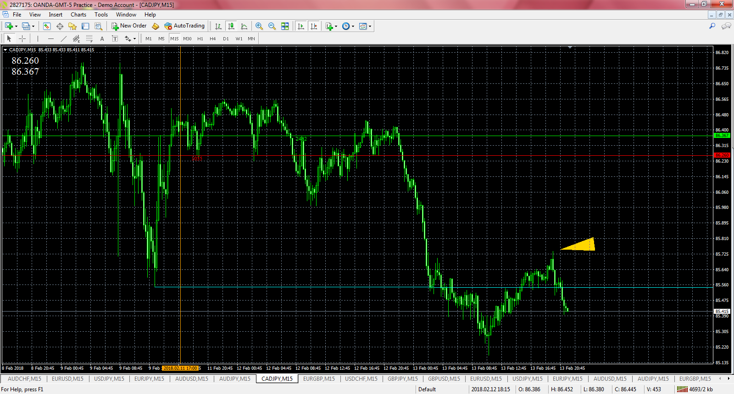Image resolution: width=734 pixels, height=394 pixels.
Task: Click the Periods clock icon
Action: tap(346, 26)
